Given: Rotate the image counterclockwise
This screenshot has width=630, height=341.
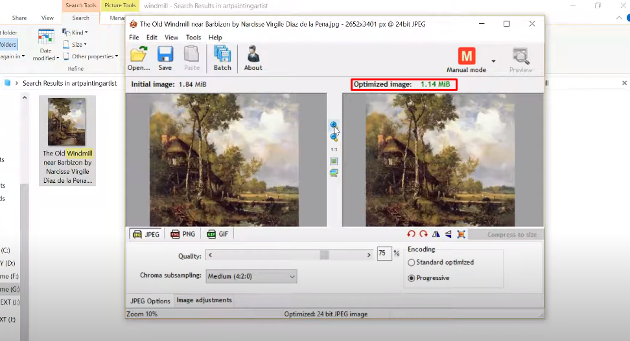Looking at the screenshot, I should pos(411,234).
